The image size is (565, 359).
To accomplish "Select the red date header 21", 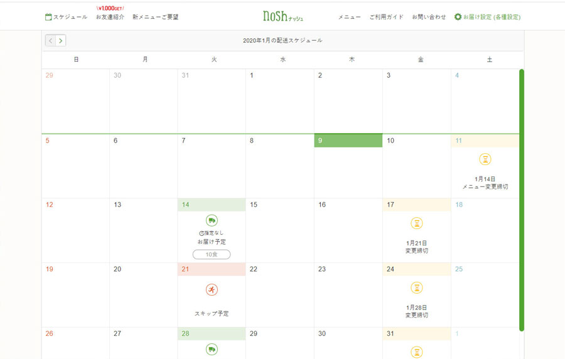I will (x=212, y=269).
